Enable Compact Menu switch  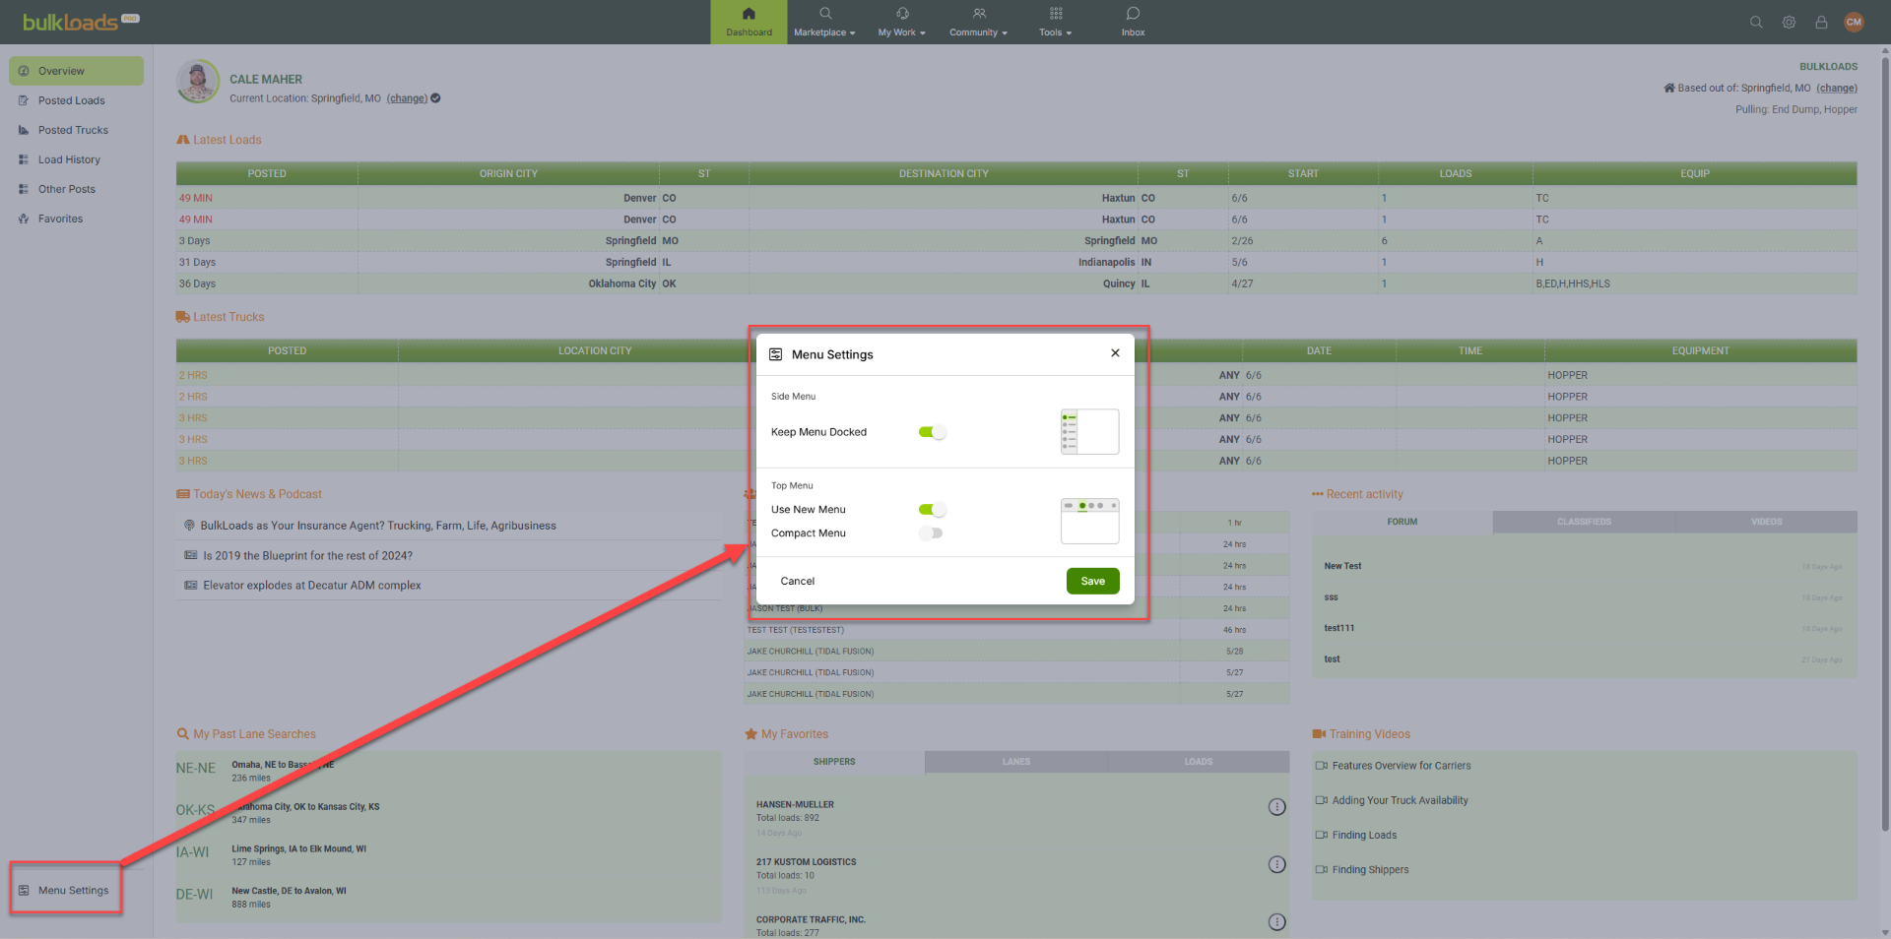pyautogui.click(x=932, y=533)
